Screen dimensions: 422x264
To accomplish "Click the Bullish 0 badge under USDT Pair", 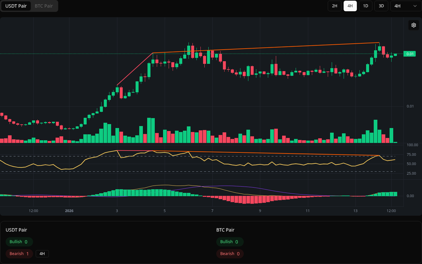I will point(19,242).
